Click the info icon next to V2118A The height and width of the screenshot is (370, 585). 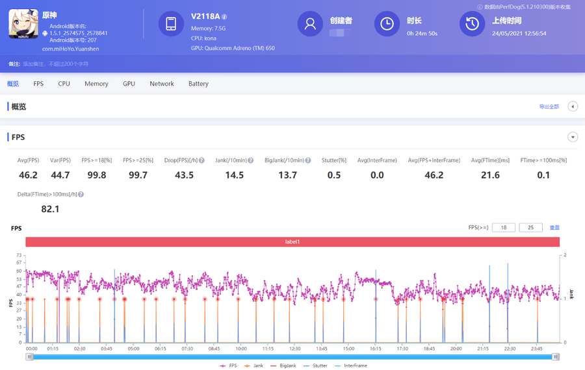(224, 16)
